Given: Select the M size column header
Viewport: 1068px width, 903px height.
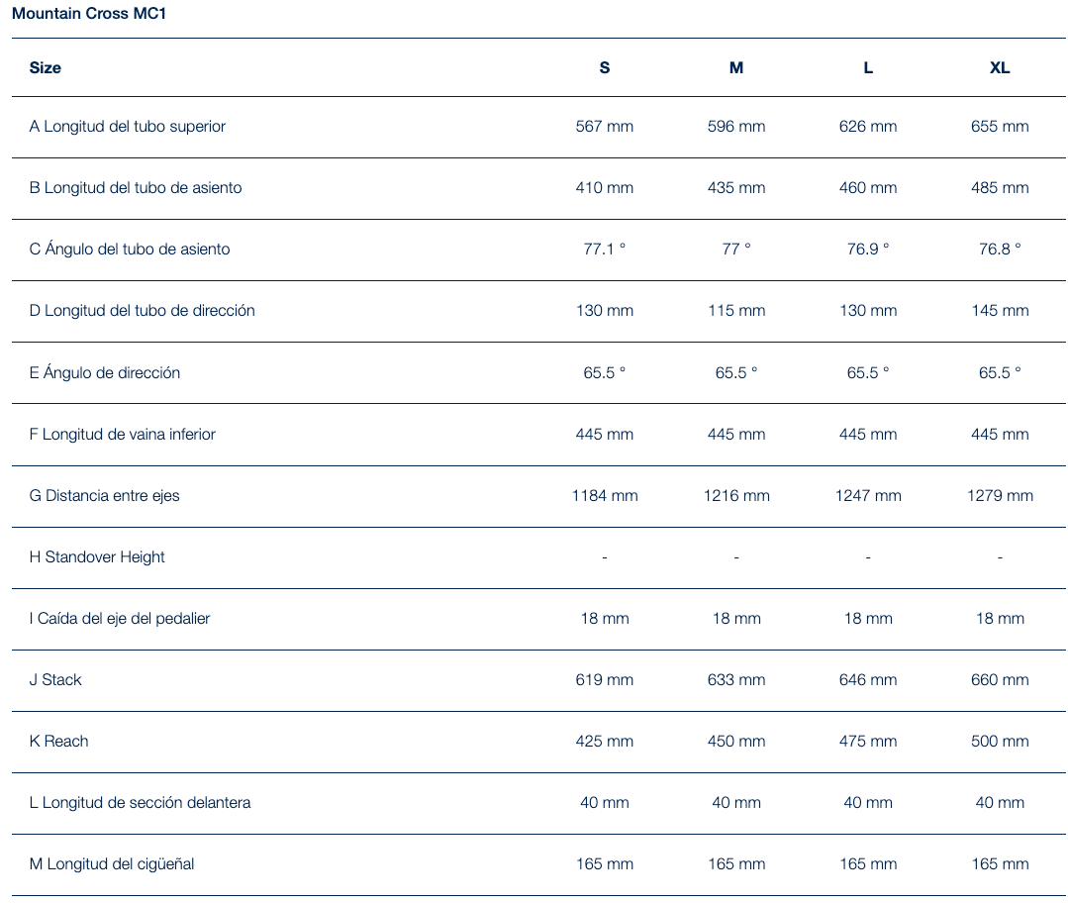Looking at the screenshot, I should (x=736, y=67).
